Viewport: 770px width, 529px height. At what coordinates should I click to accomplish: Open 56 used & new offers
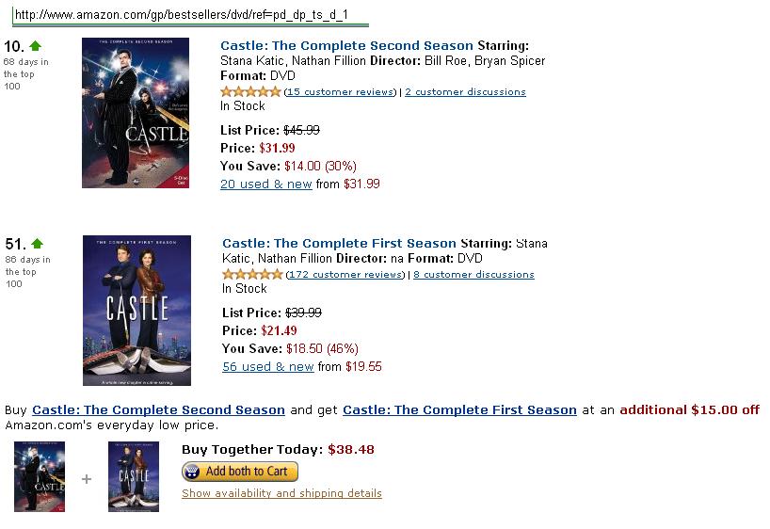268,367
